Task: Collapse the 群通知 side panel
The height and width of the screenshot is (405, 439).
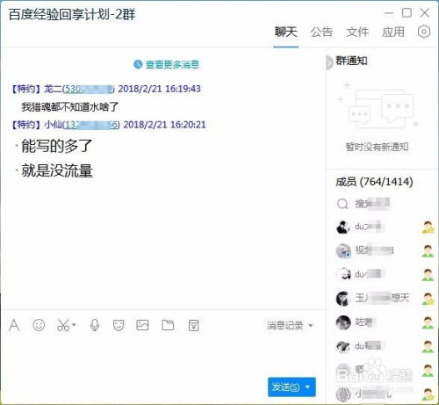Action: click(329, 62)
